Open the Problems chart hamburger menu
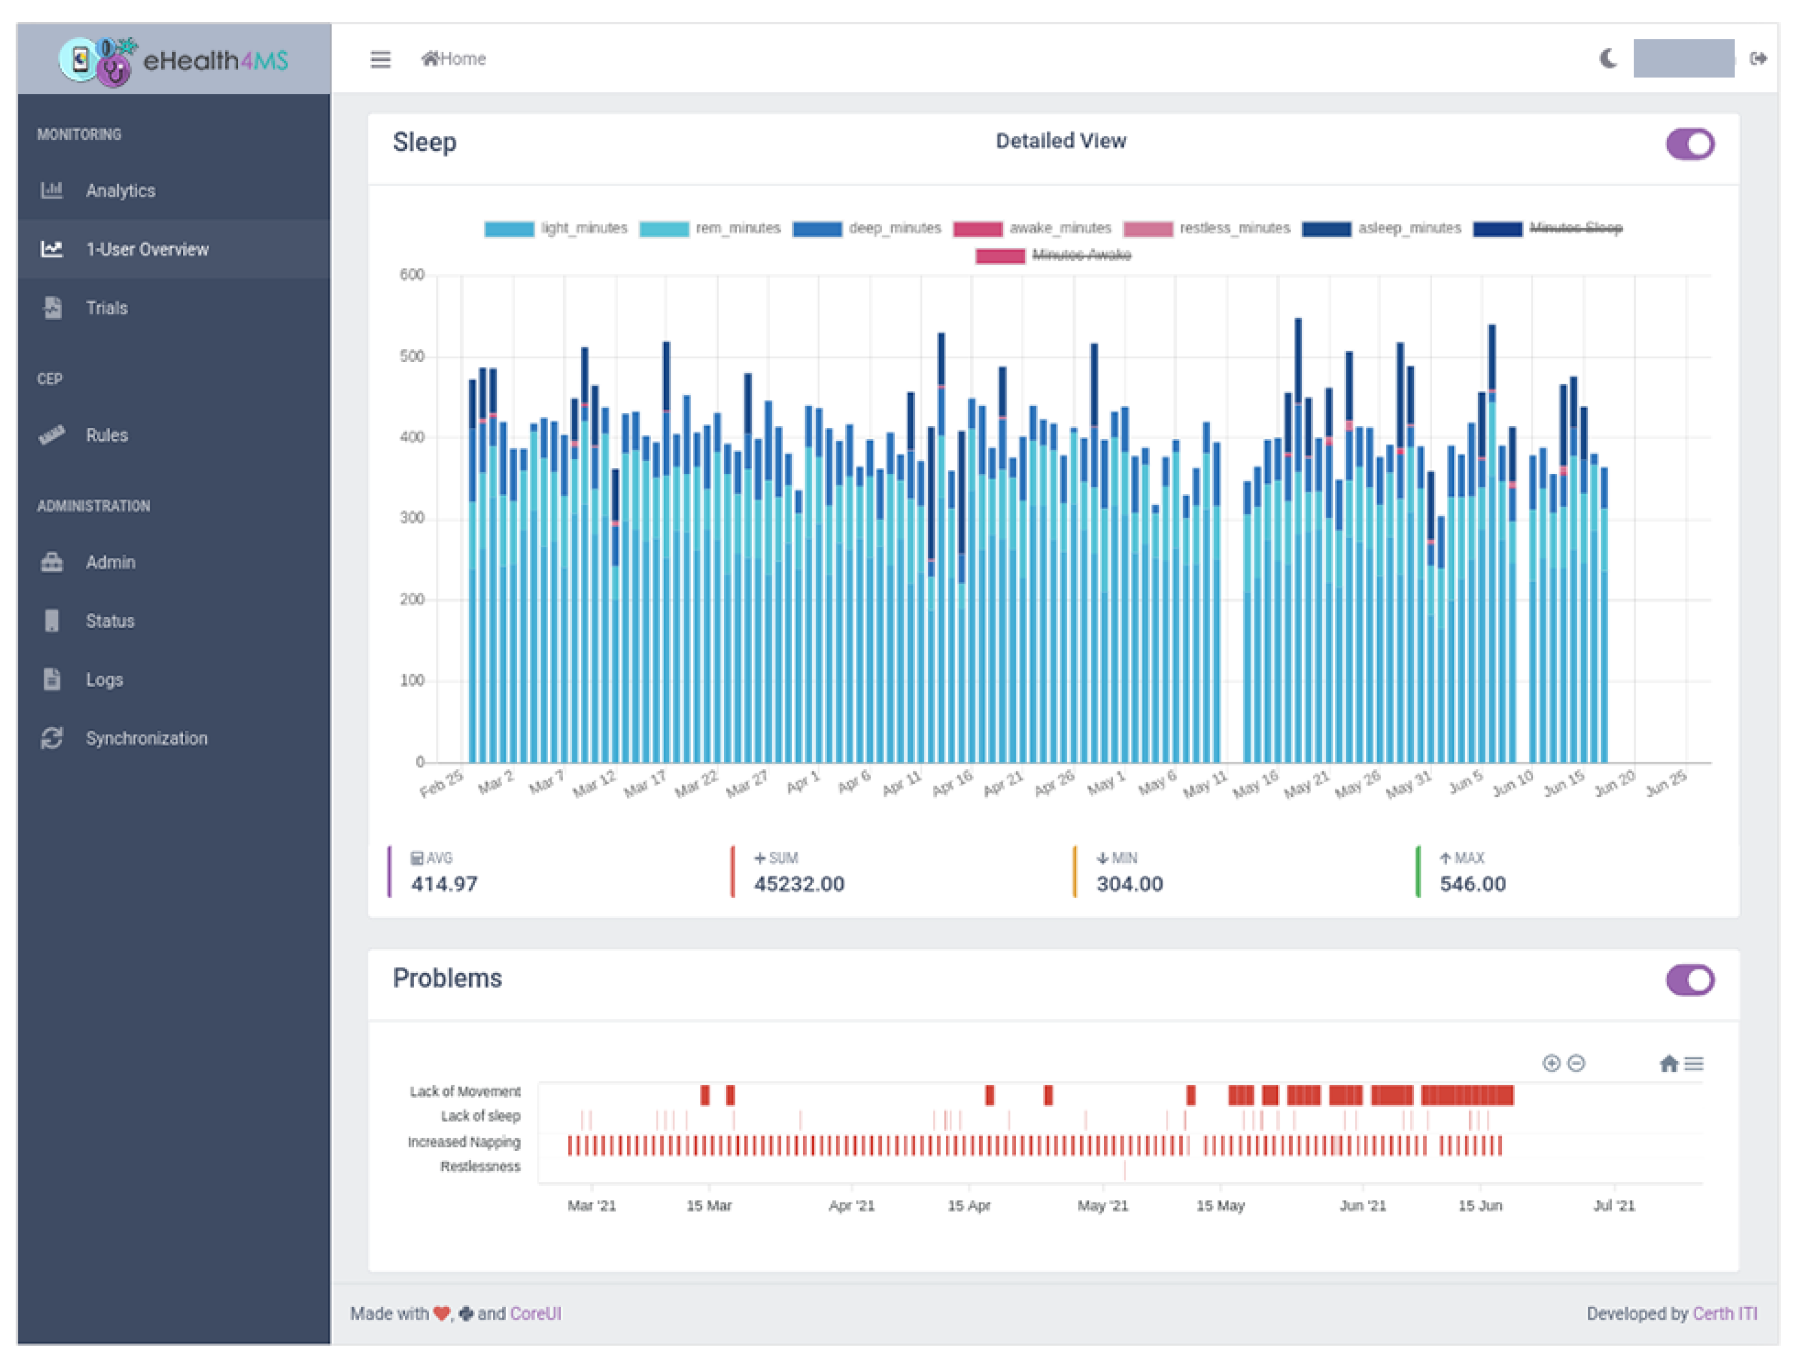Image resolution: width=1794 pixels, height=1357 pixels. [1694, 1063]
